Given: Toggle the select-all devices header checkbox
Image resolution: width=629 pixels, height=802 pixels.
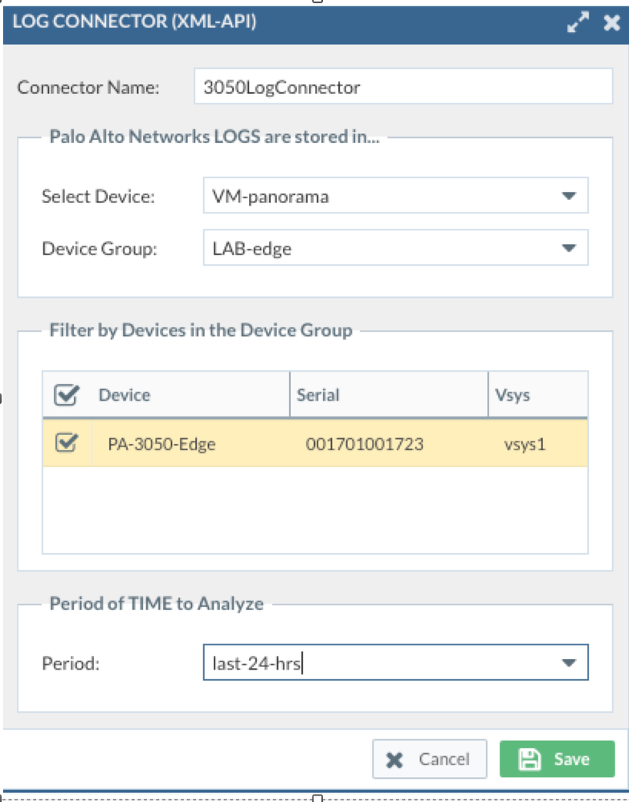Looking at the screenshot, I should (65, 394).
